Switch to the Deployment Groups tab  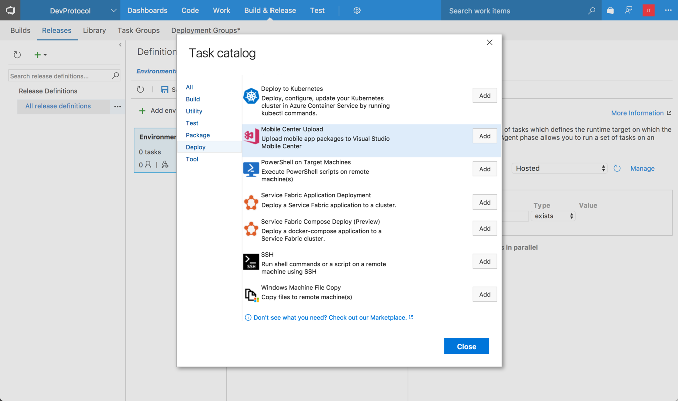[206, 30]
